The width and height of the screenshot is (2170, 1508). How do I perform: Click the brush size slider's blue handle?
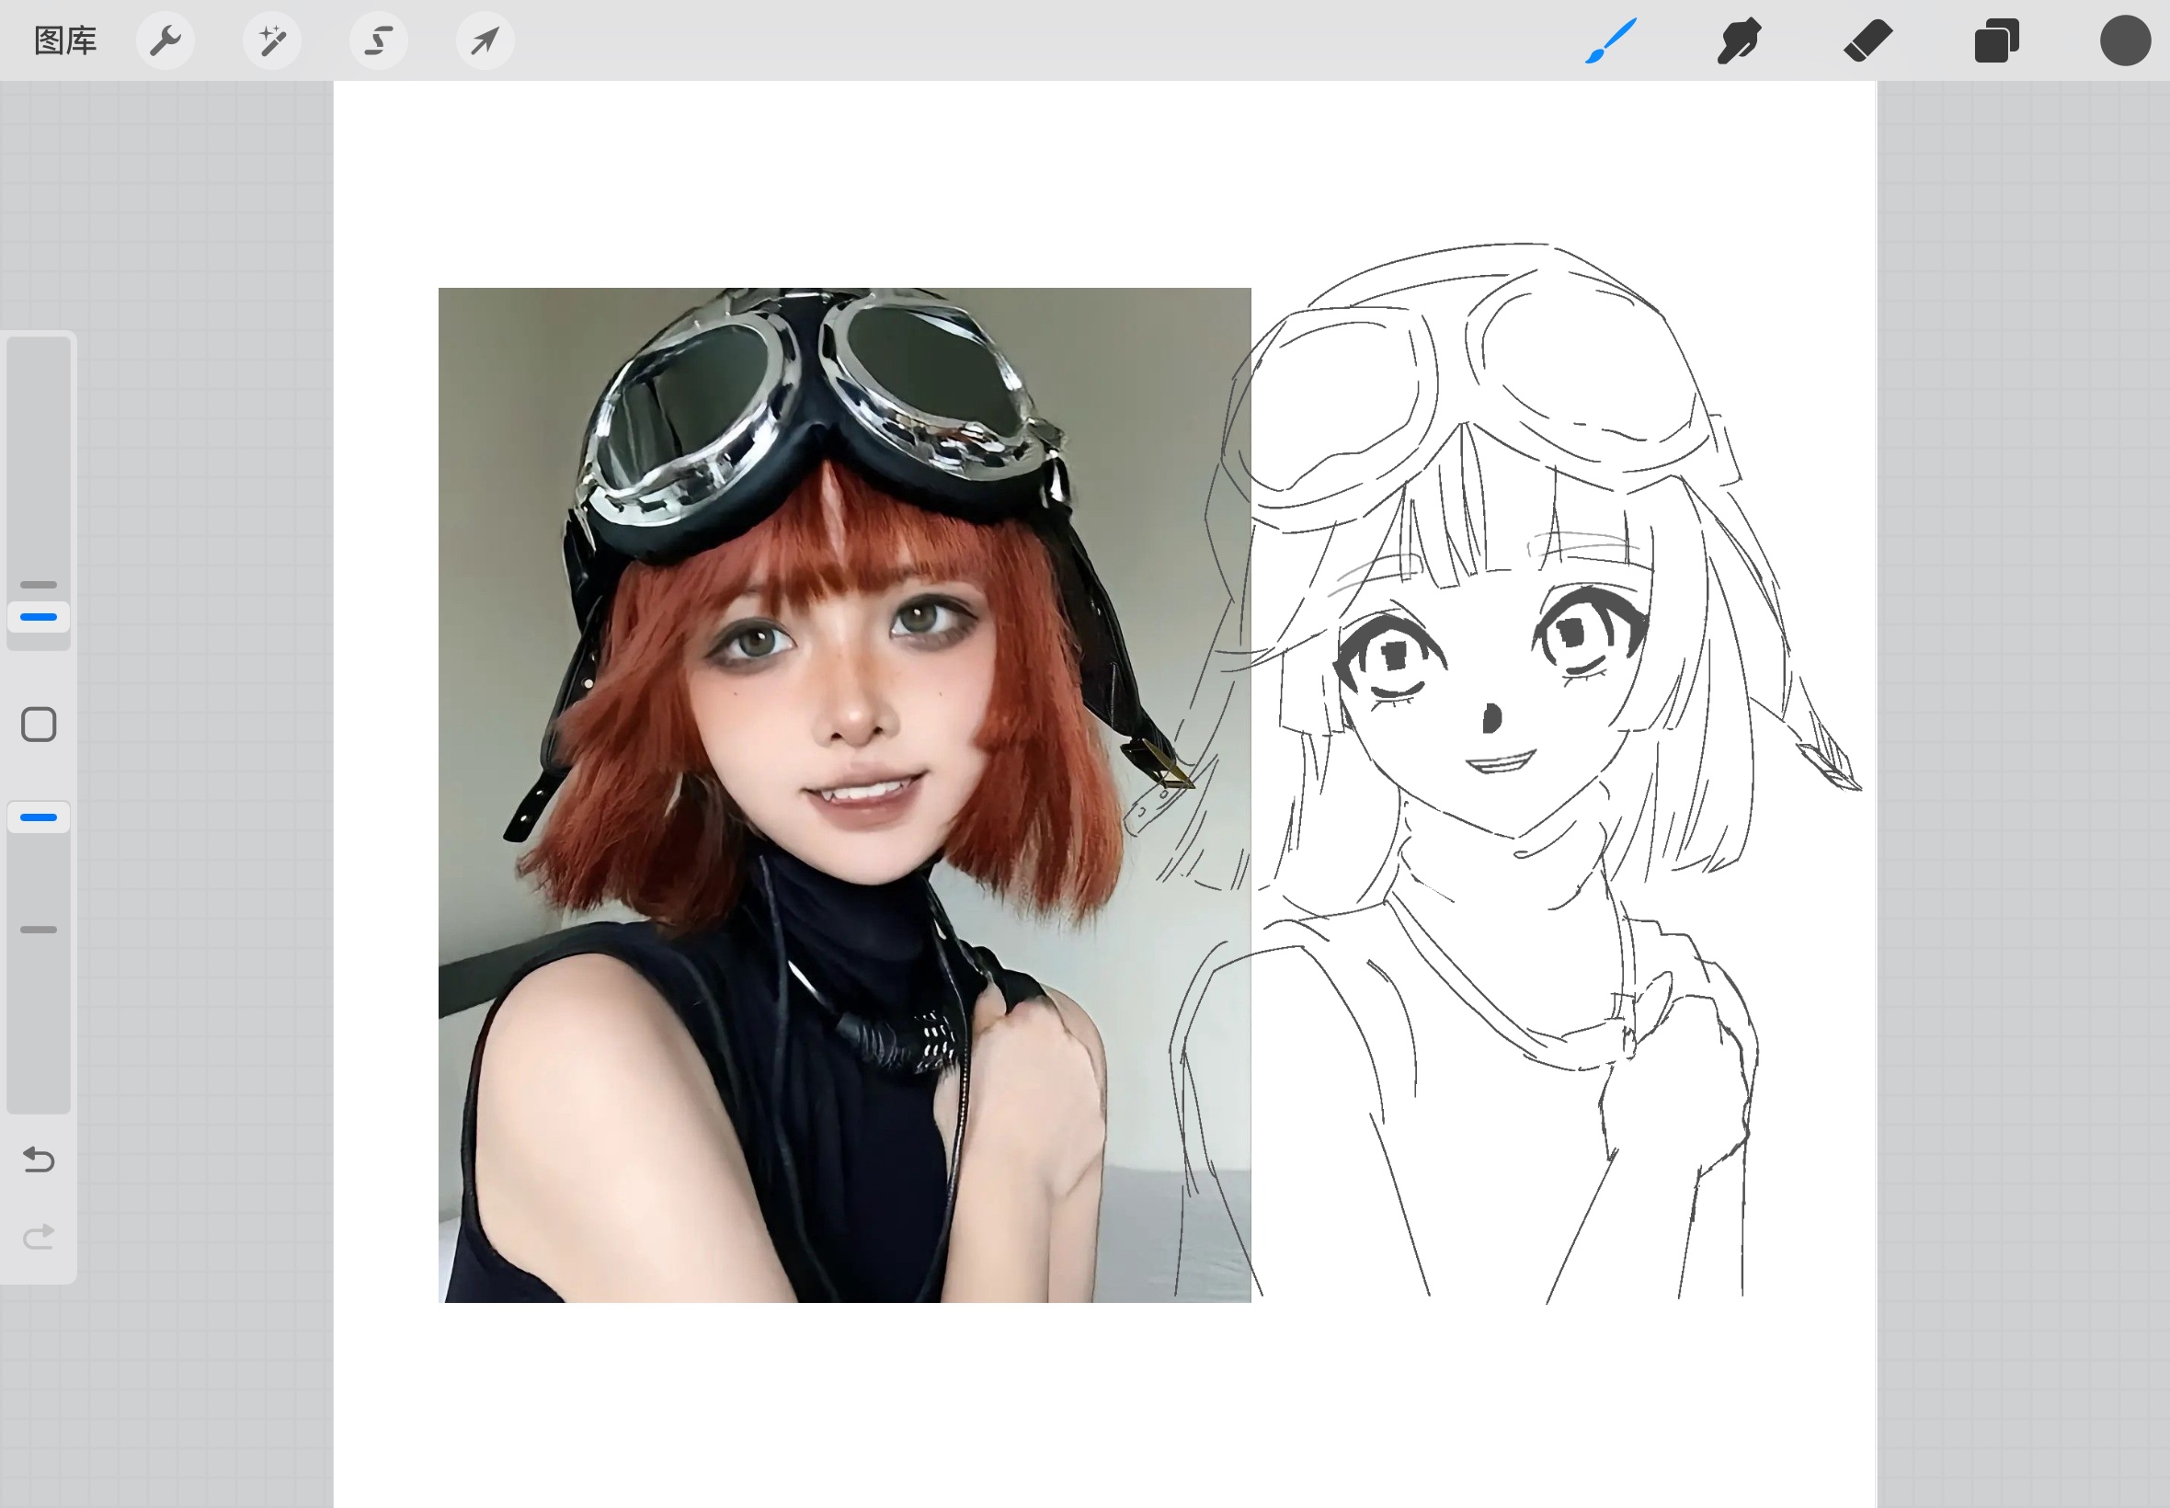(39, 617)
